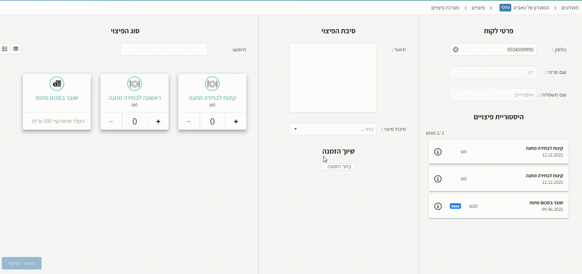Screen dimensions: 582x274
Task: Go to מועדונים in the breadcrumb
Action: coord(570,8)
